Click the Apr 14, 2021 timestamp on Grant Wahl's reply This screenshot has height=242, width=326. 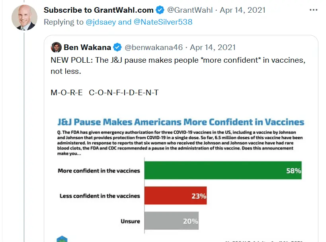pos(243,10)
